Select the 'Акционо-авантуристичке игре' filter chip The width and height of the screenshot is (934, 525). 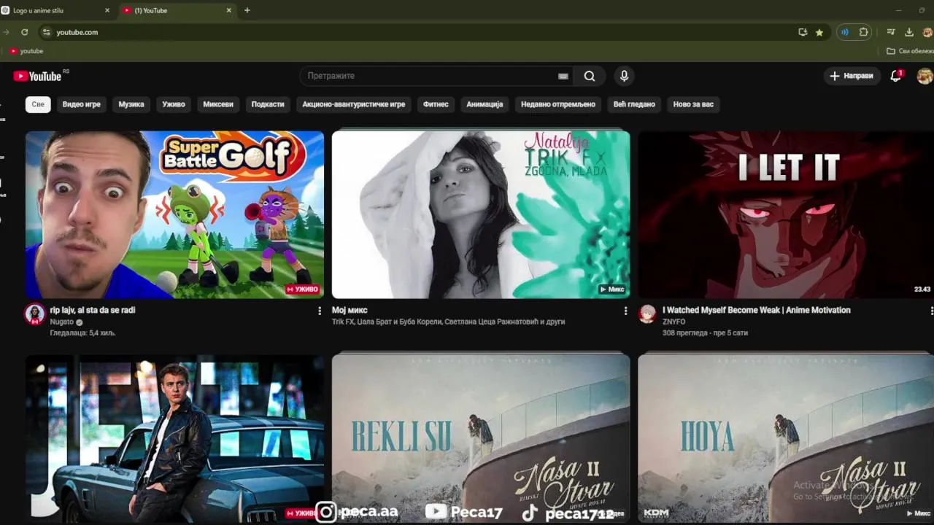click(354, 104)
